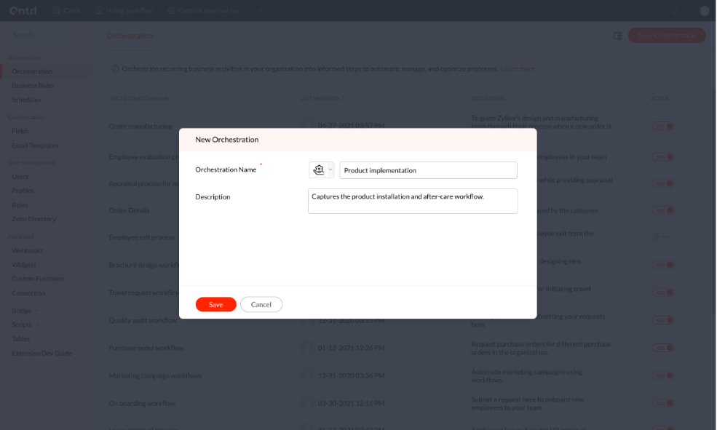
Task: Click the Cards icon in top navigation
Action: (x=58, y=10)
